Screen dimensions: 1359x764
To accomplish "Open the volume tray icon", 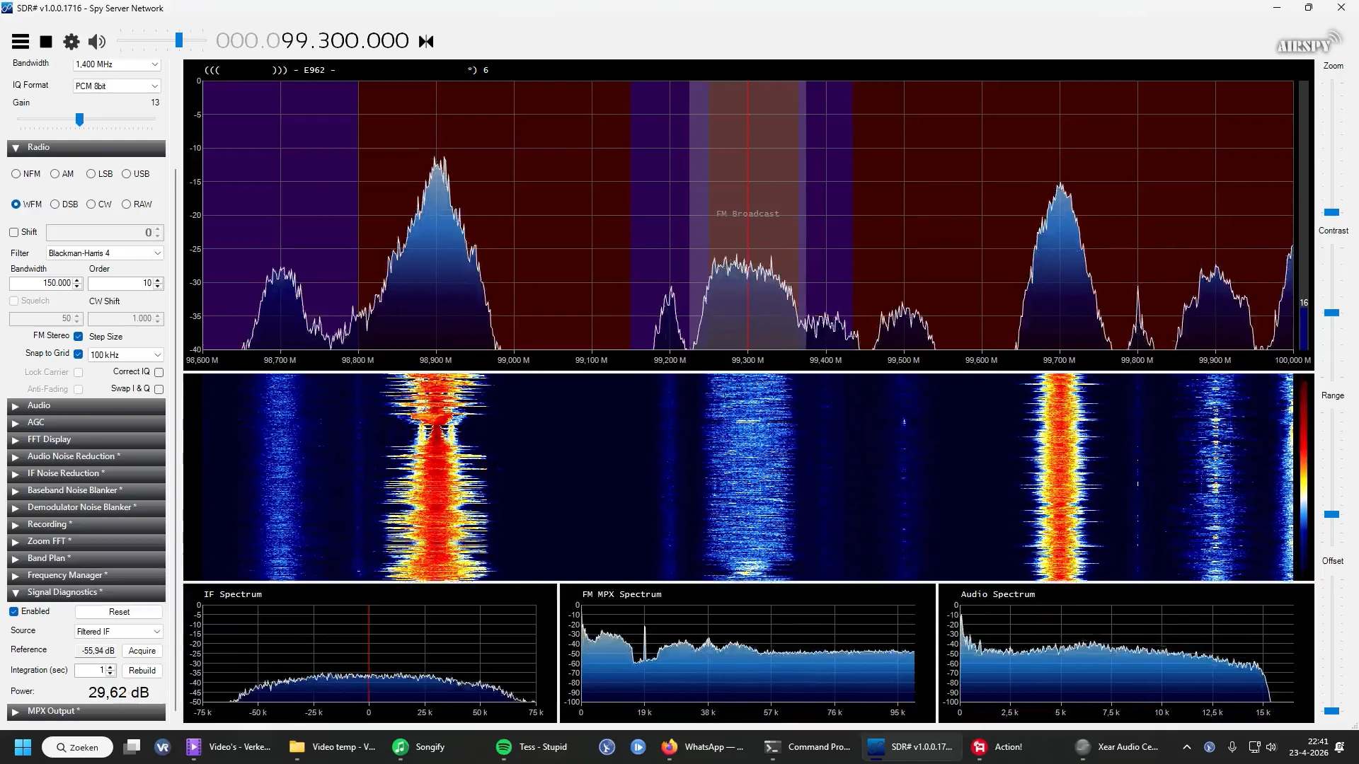I will 1271,747.
